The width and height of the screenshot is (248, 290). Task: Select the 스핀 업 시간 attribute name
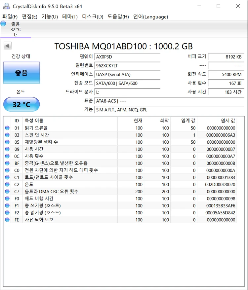click(x=37, y=135)
